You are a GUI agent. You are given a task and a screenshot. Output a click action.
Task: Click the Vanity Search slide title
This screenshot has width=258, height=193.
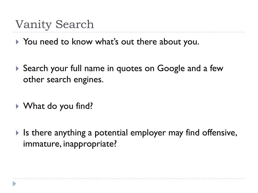tap(55, 25)
